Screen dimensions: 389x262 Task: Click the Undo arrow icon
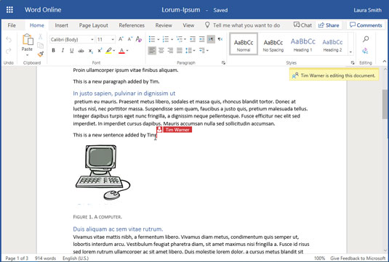click(x=9, y=40)
